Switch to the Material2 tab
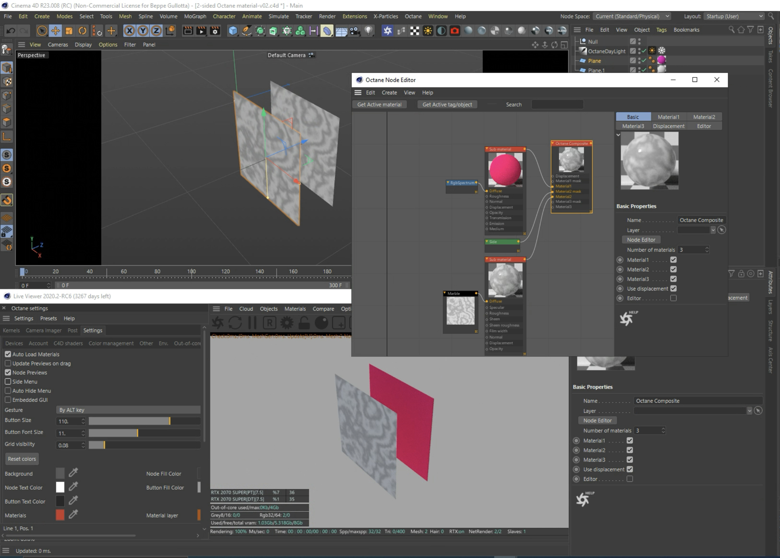Viewport: 780px width, 558px height. click(x=704, y=117)
